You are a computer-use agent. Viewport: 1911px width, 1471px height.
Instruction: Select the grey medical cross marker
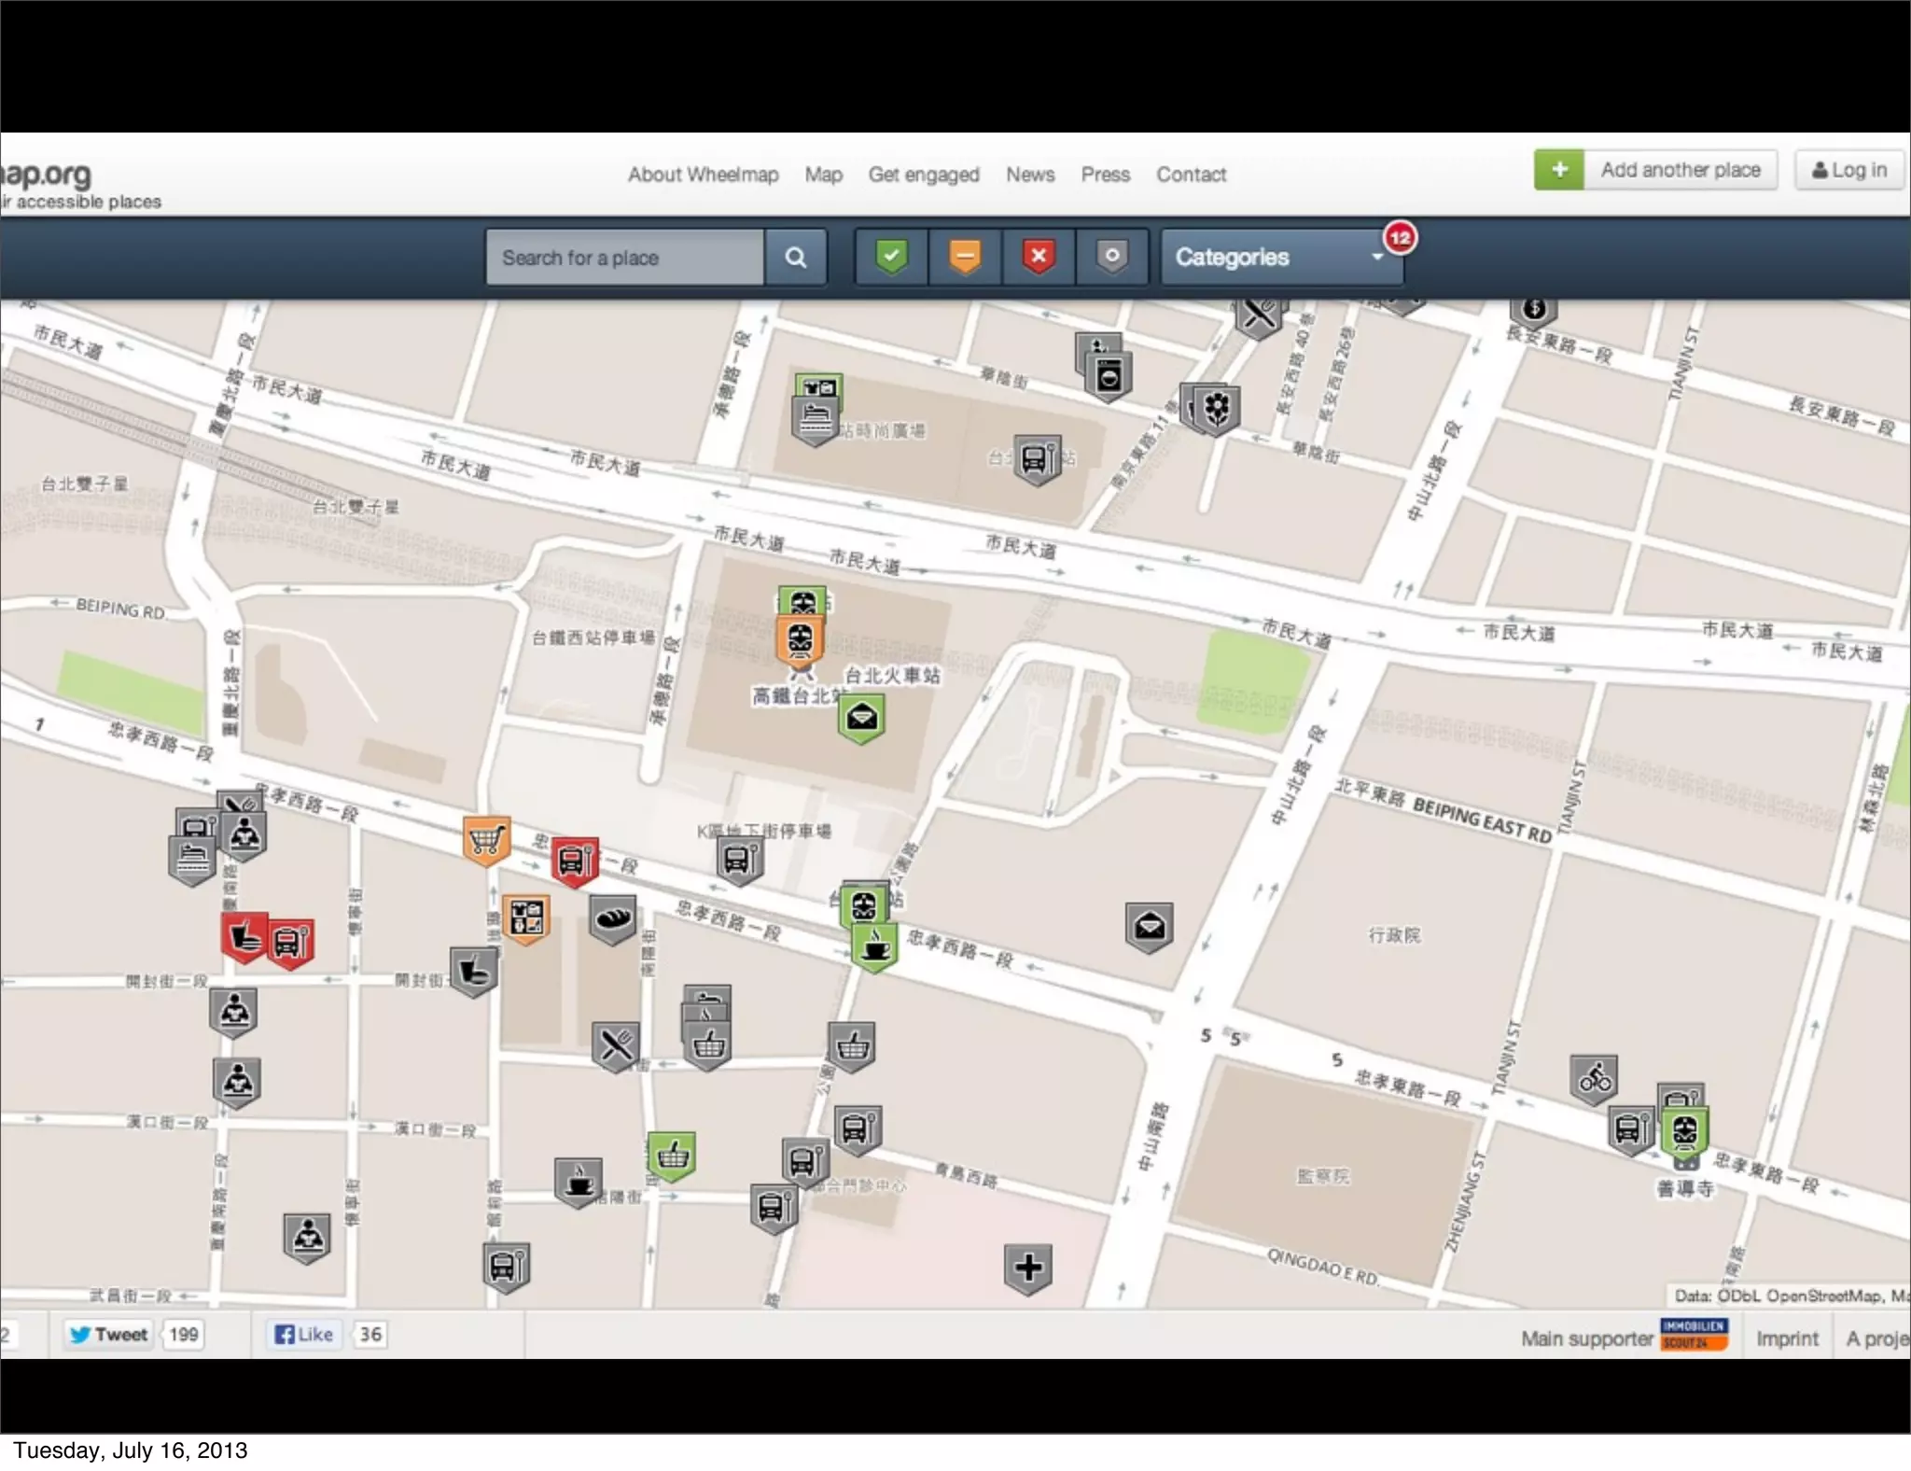[1028, 1267]
